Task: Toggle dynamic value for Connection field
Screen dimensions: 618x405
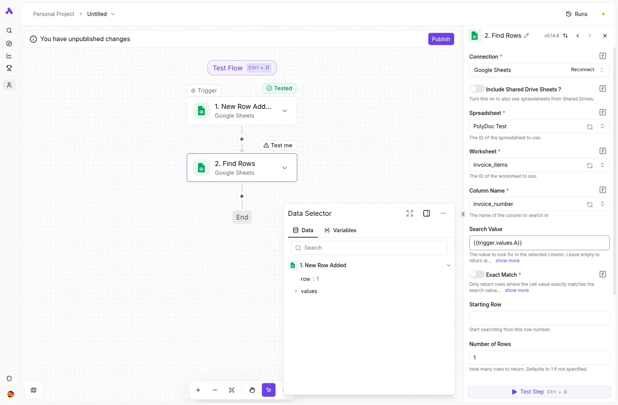Action: 603,56
